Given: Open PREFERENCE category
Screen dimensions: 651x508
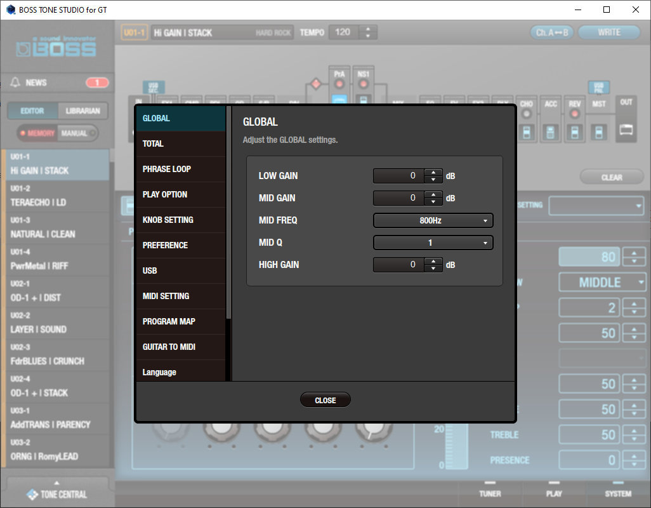Looking at the screenshot, I should click(x=181, y=245).
